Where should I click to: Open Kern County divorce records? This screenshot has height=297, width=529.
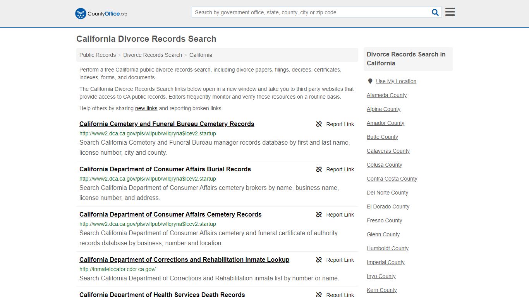pos(381,290)
